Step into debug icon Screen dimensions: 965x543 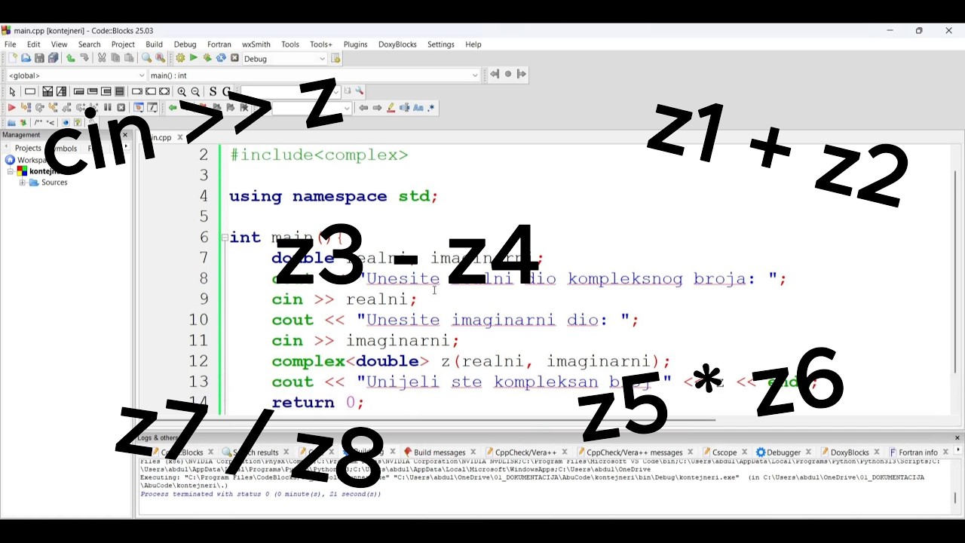(54, 107)
